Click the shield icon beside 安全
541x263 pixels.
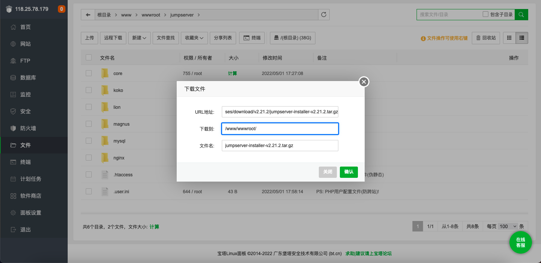tap(13, 111)
